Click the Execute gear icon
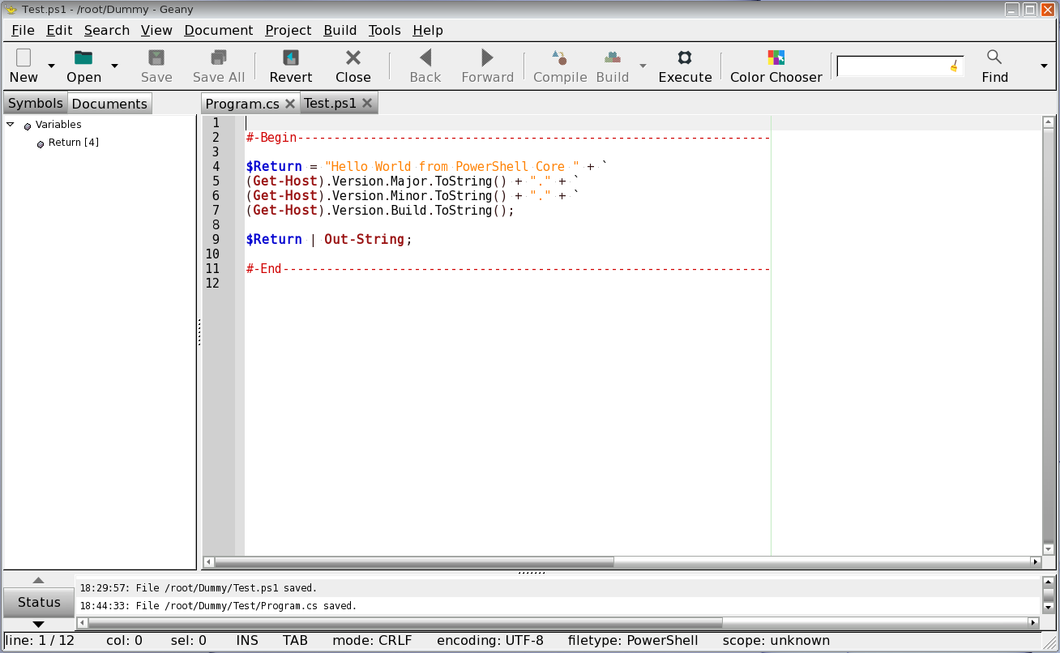The image size is (1060, 653). [685, 58]
